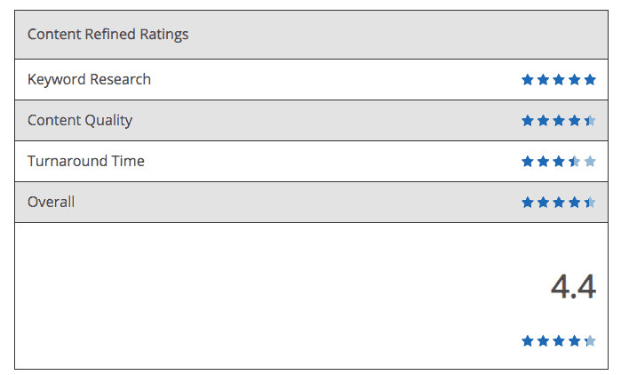Select the Content Quality label
Image resolution: width=621 pixels, height=375 pixels.
[x=80, y=120]
